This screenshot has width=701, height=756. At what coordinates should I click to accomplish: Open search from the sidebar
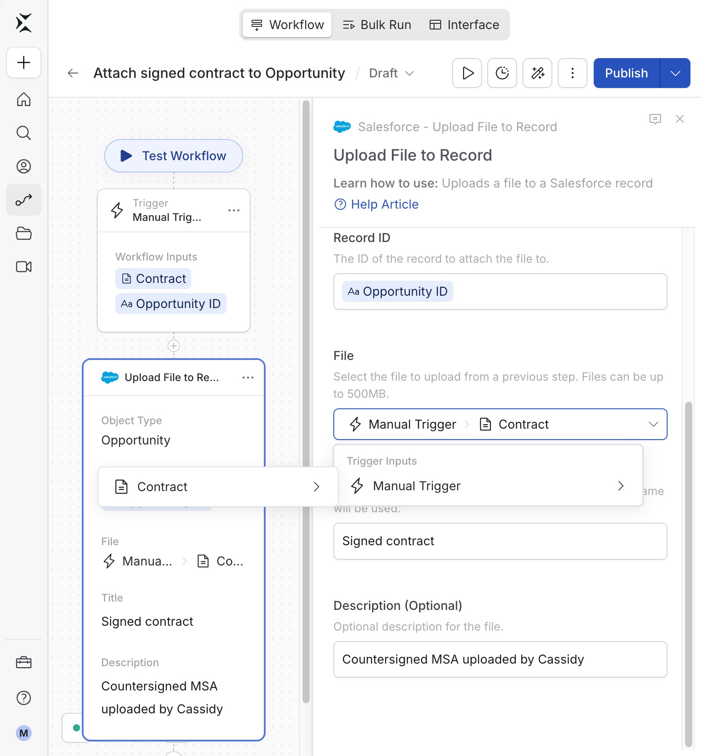(24, 133)
